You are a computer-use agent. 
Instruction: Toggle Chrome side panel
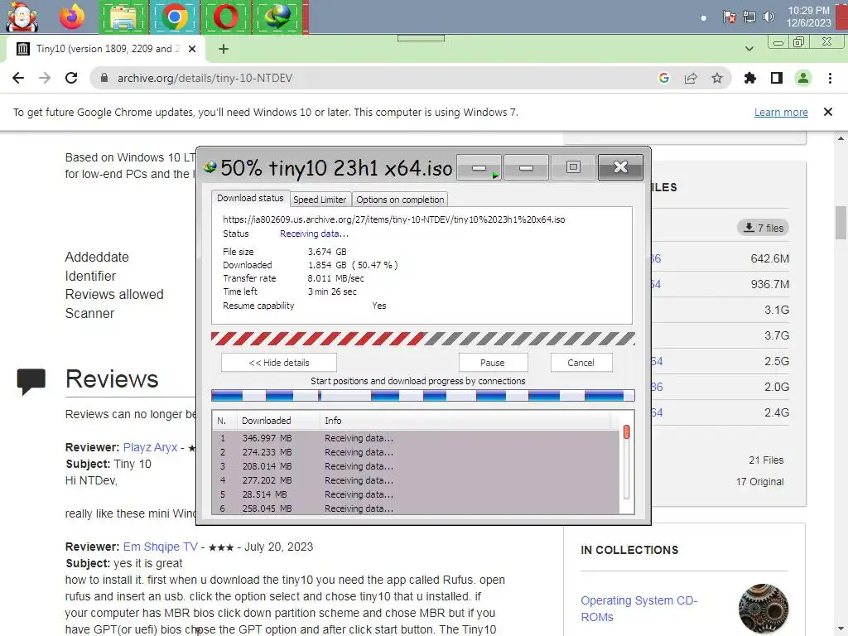pyautogui.click(x=777, y=78)
